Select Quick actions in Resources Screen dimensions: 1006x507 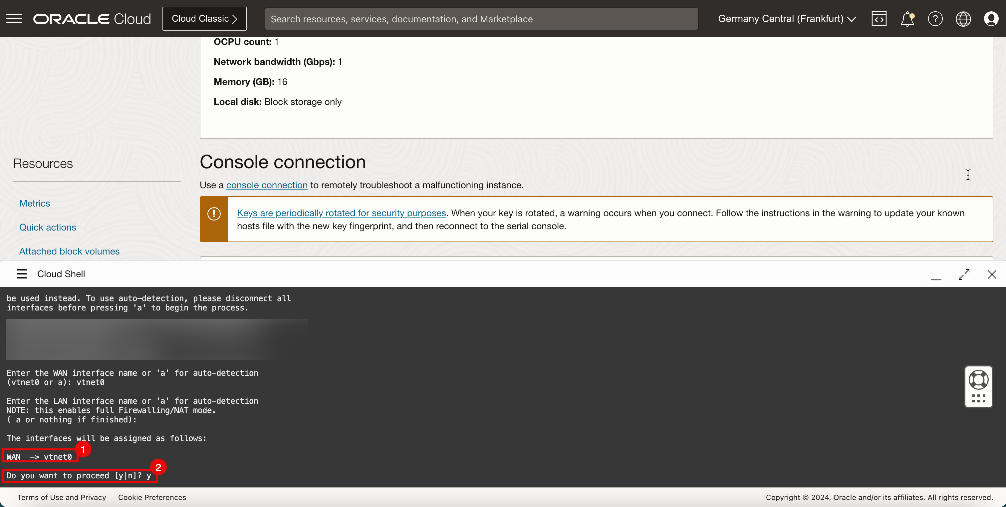(x=48, y=227)
